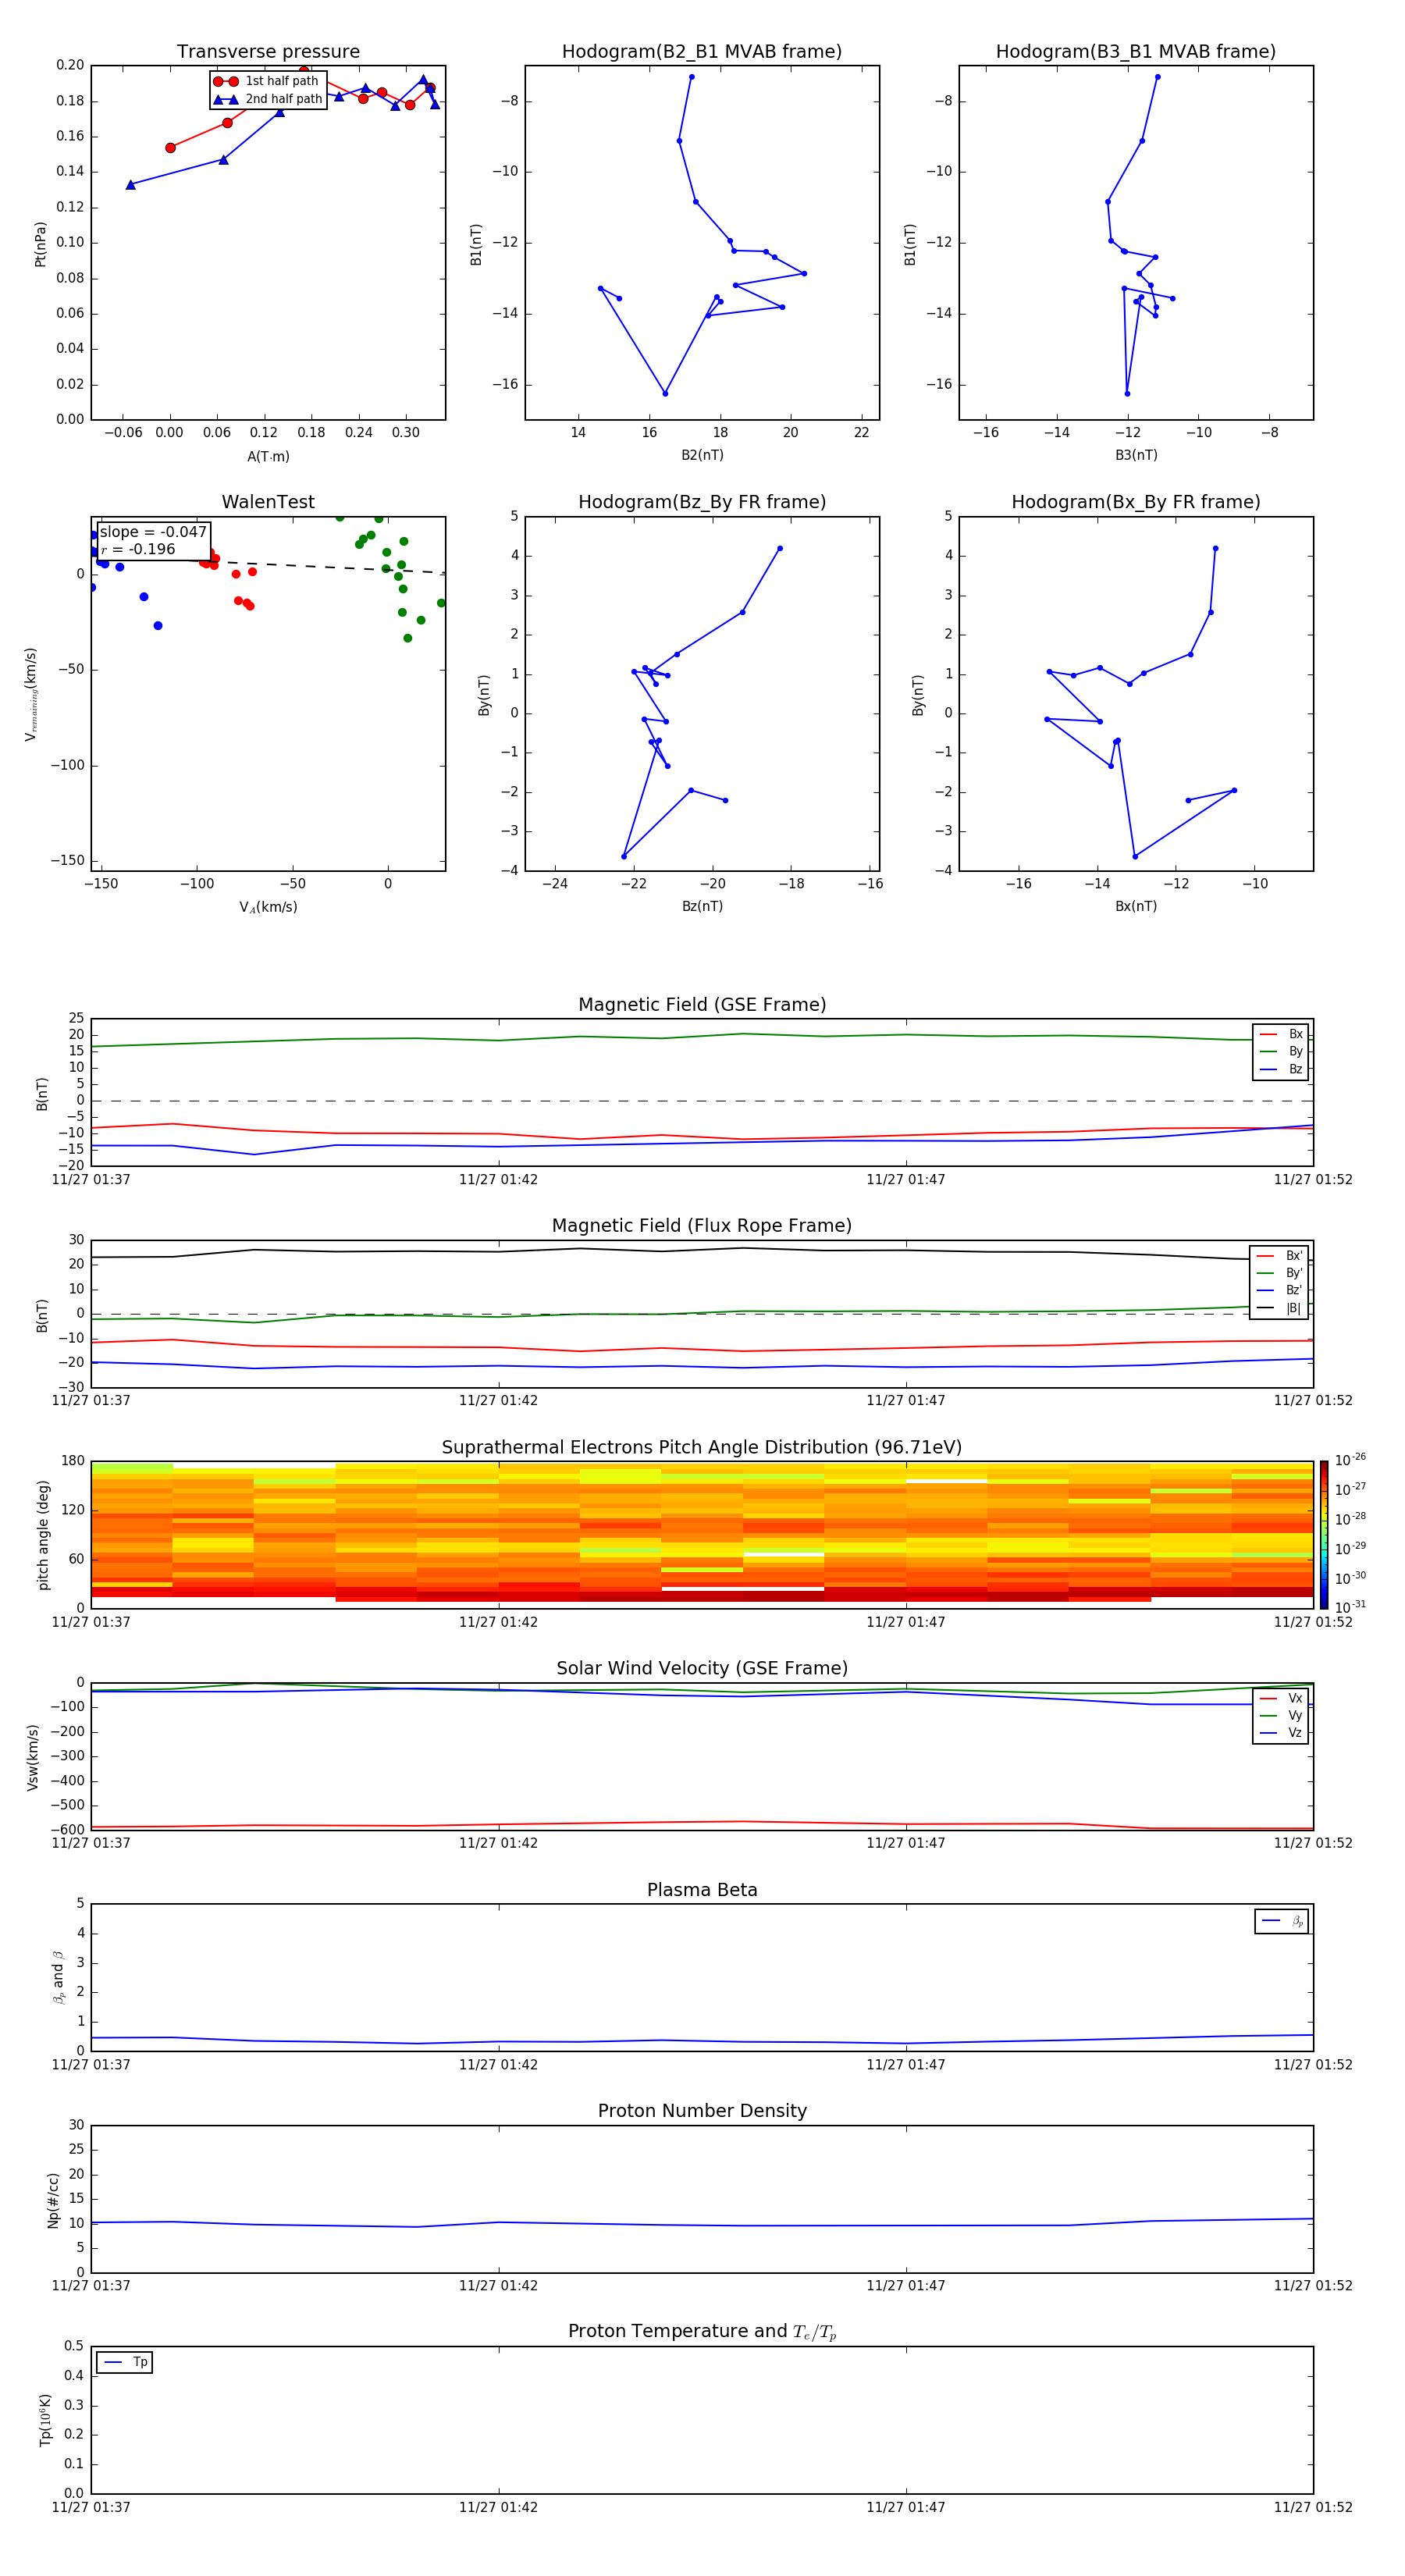Click the pitch angle spectrogram heatmap

pos(702,1535)
